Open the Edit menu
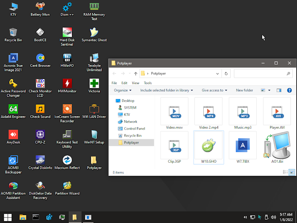Screen dimensions: 297x223 click(x=124, y=83)
